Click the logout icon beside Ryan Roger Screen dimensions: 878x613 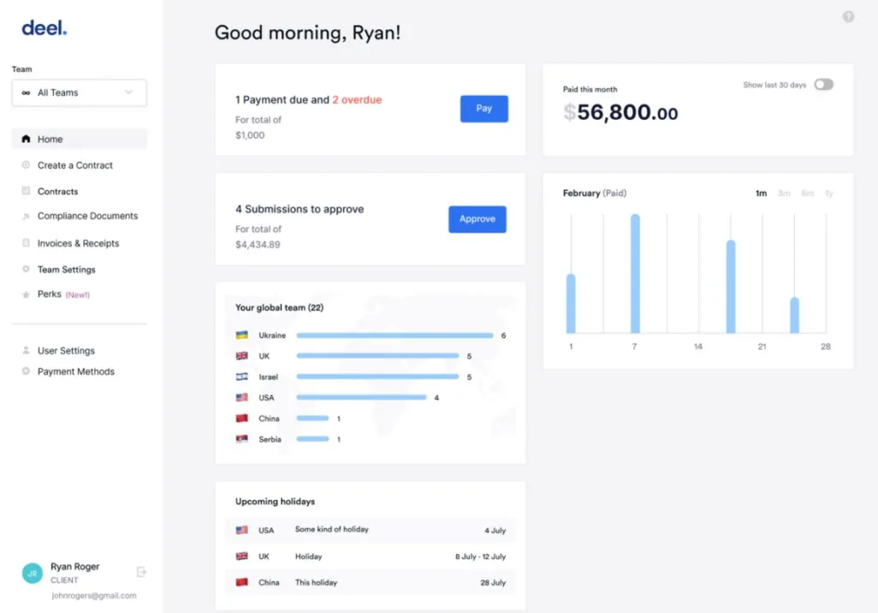[141, 572]
